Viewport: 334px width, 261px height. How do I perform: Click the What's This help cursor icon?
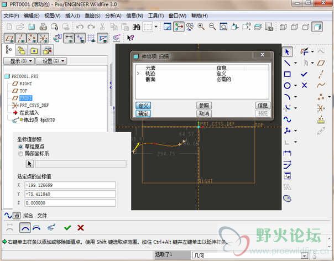[130, 38]
